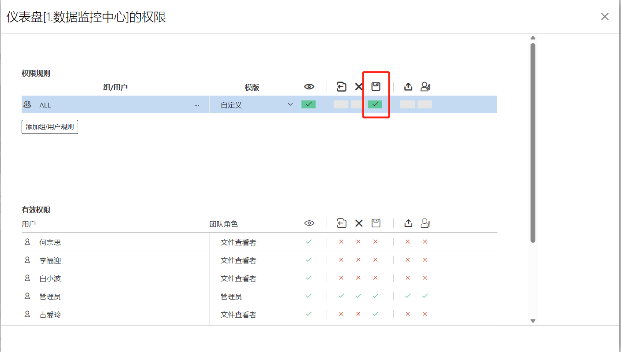Click 白小波's red share X mark
The height and width of the screenshot is (352, 621).
pyautogui.click(x=408, y=278)
